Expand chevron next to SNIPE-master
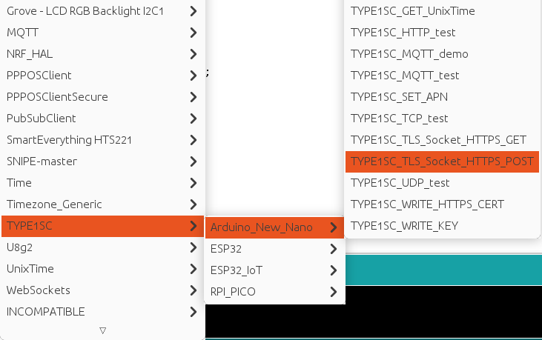The width and height of the screenshot is (542, 340). (x=194, y=161)
